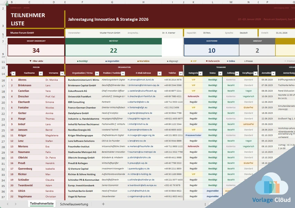
Task: Open the sheet tab bar options dots
Action: click(x=205, y=204)
